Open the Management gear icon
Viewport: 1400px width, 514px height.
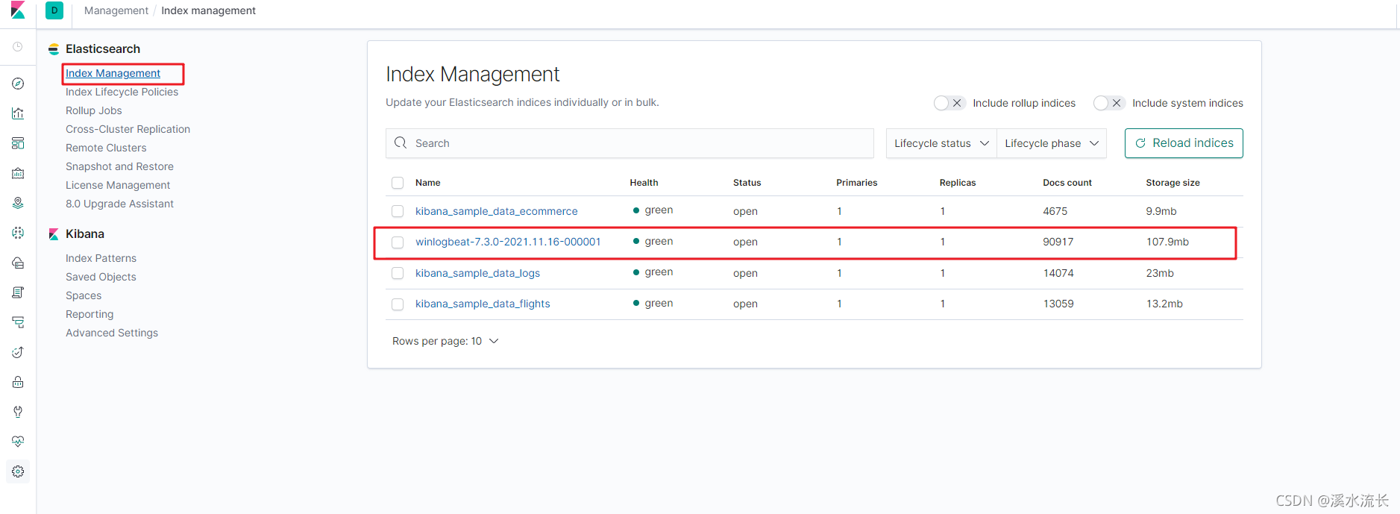click(18, 471)
